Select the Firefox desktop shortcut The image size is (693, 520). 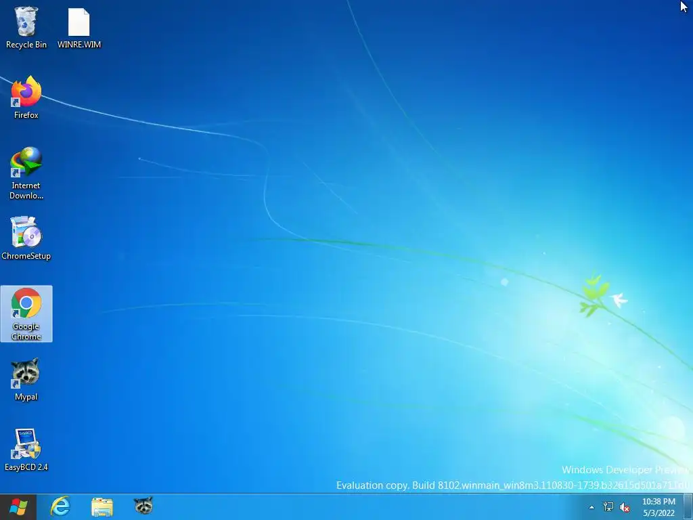pyautogui.click(x=26, y=97)
